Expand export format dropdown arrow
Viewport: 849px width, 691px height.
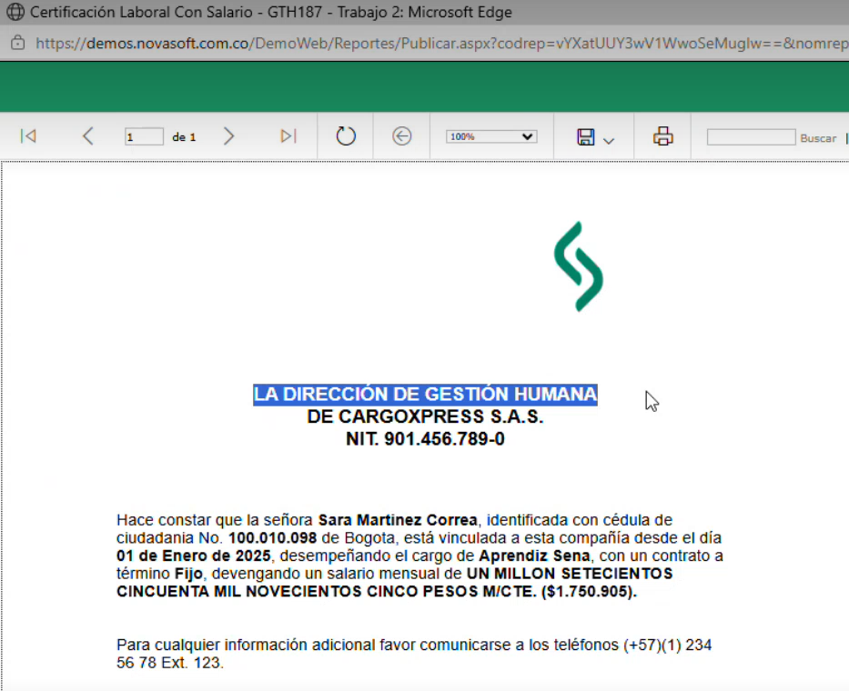609,141
